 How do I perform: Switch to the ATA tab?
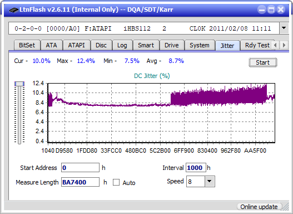[x=51, y=45]
